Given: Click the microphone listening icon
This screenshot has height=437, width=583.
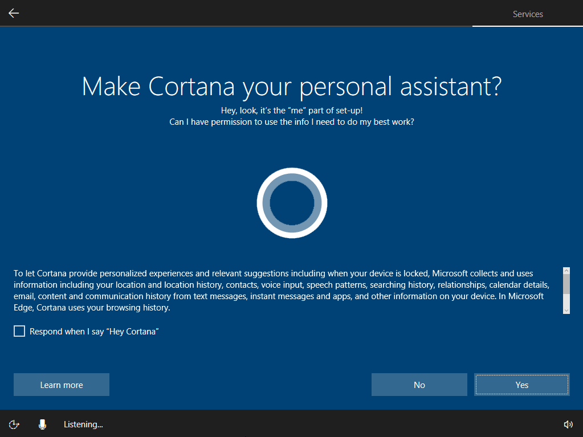Looking at the screenshot, I should (42, 424).
